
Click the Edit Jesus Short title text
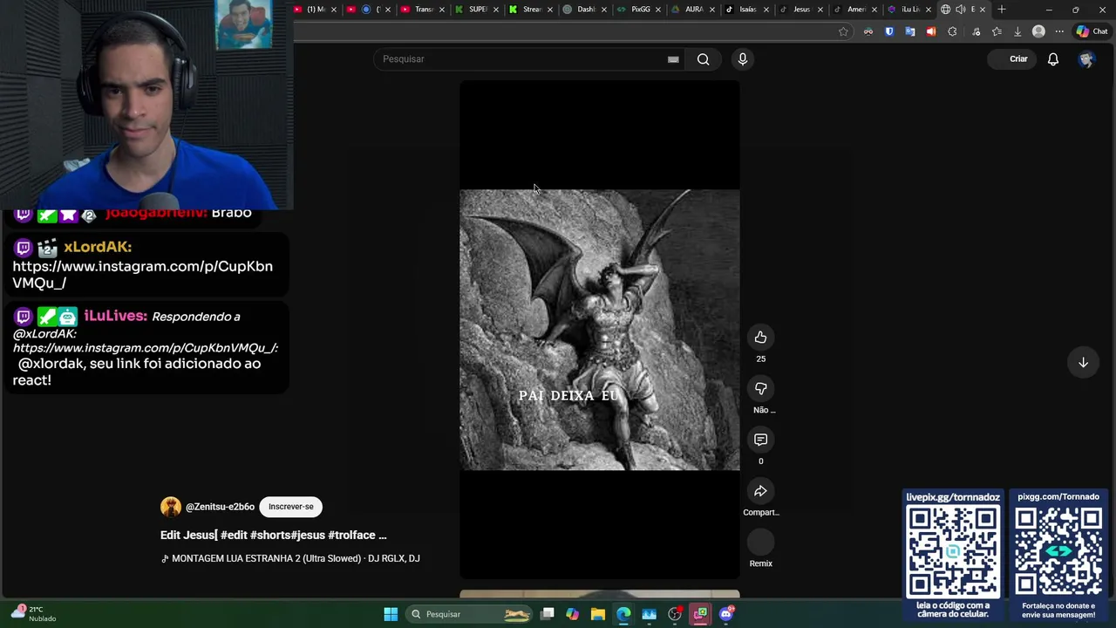coord(273,535)
